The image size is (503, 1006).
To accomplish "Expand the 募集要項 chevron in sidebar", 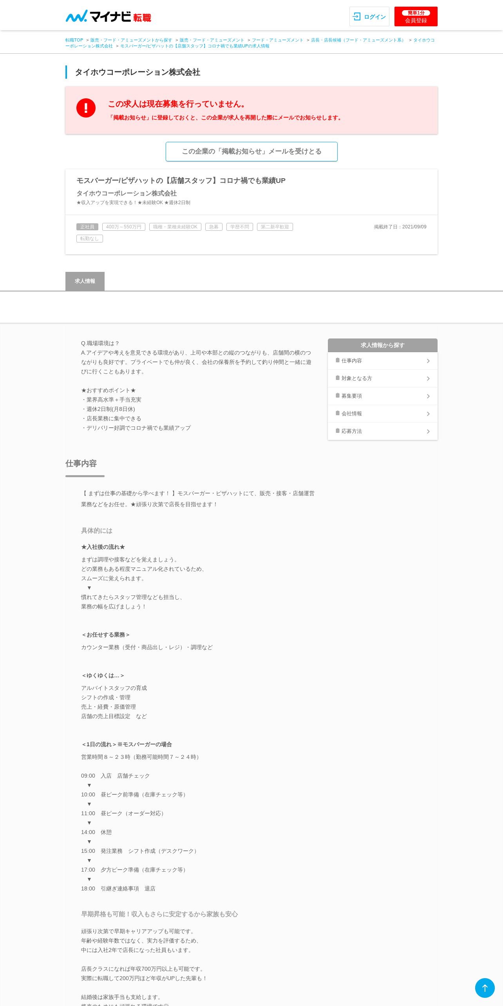I will (428, 396).
